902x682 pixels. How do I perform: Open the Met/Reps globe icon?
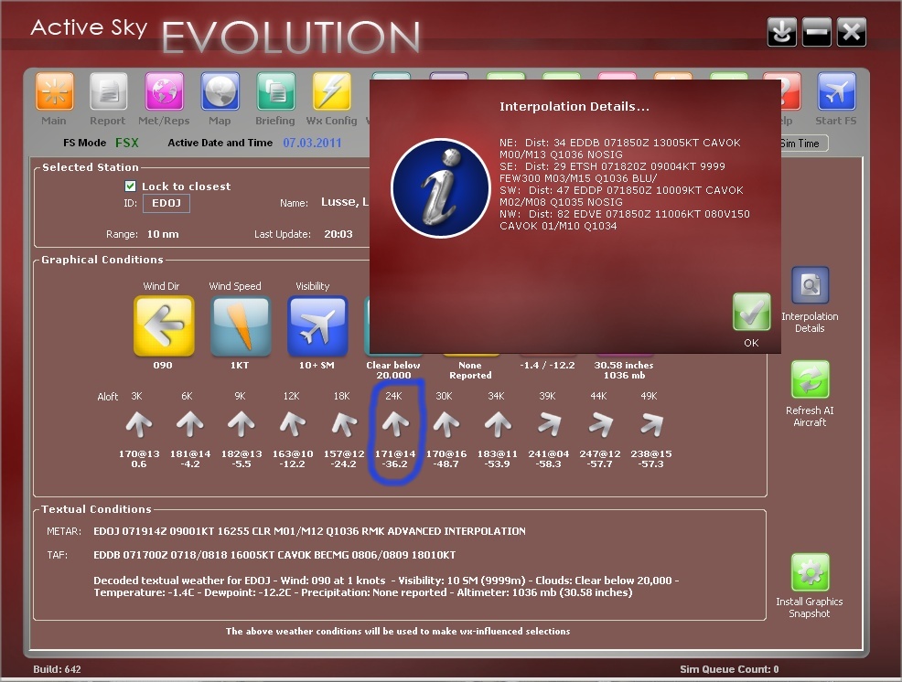click(165, 91)
